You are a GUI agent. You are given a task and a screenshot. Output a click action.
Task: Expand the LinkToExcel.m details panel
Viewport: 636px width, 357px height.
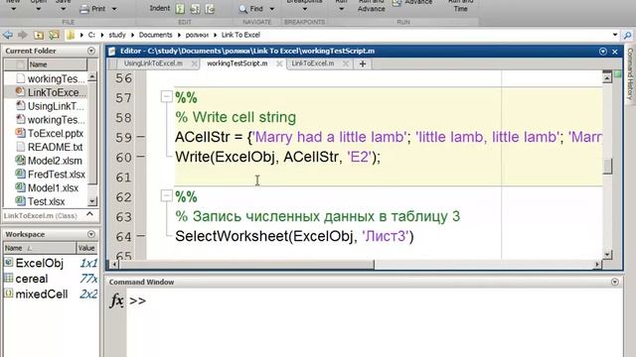click(x=90, y=214)
